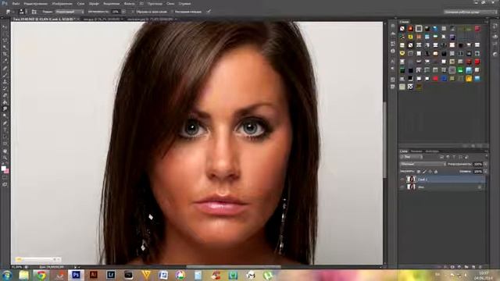Switch to the Контуры tab
This screenshot has width=500, height=281.
tap(432, 151)
